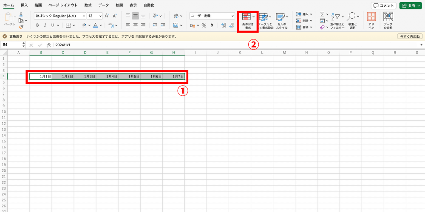Click the increase indent icon
Viewport: 425px width, 212px height.
(x=163, y=25)
